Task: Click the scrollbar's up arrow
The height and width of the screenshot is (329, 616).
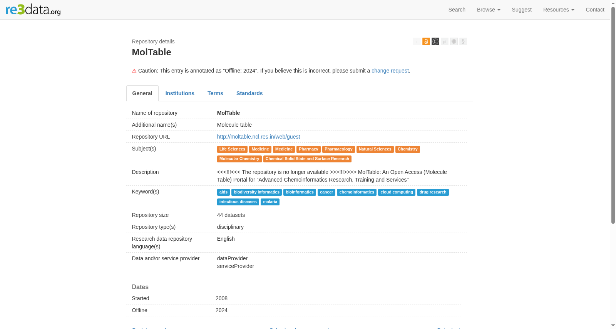Action: click(x=613, y=3)
